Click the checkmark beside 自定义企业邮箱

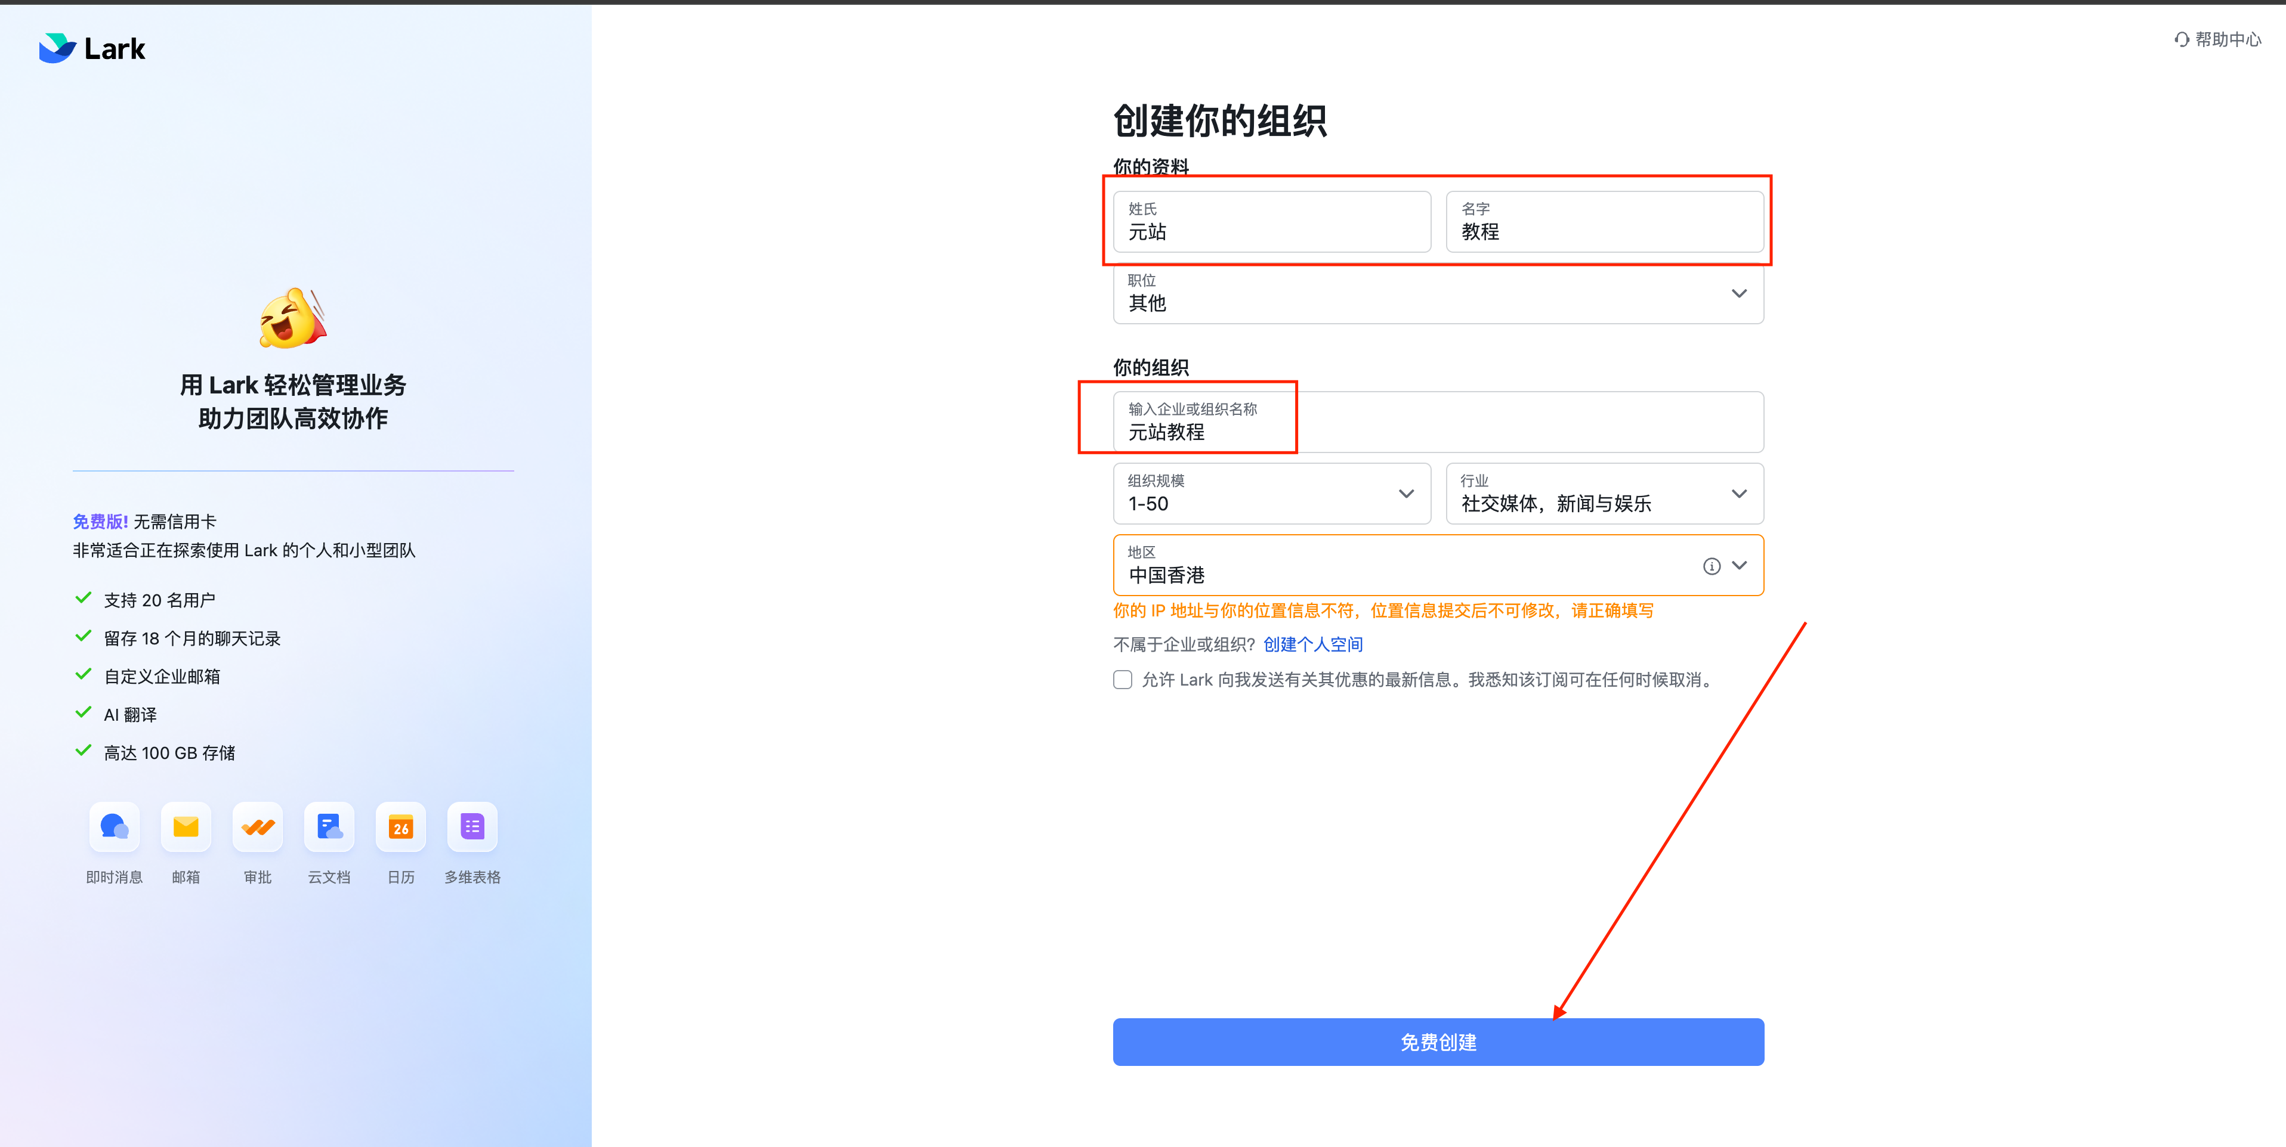tap(84, 675)
